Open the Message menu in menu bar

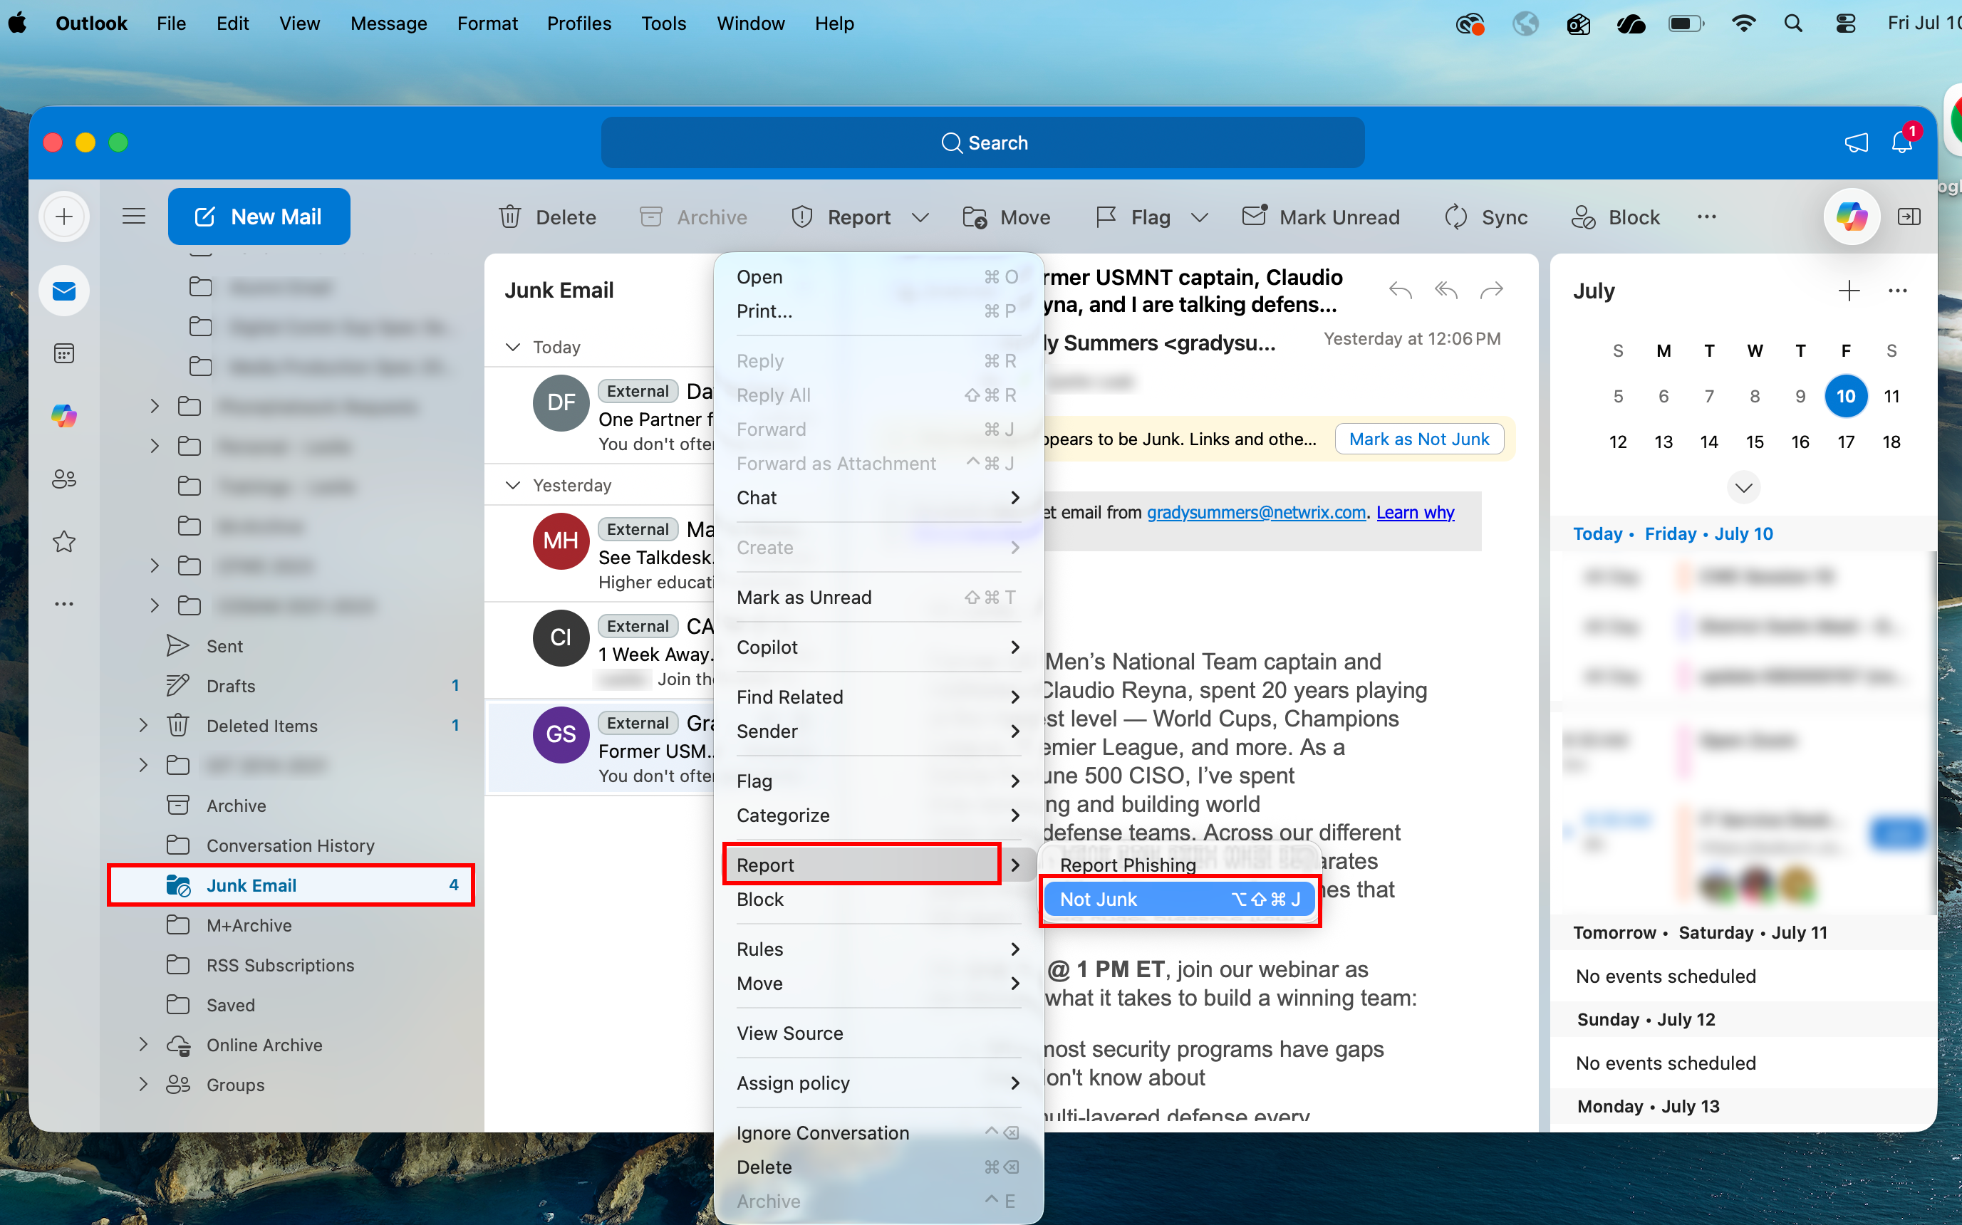click(388, 24)
